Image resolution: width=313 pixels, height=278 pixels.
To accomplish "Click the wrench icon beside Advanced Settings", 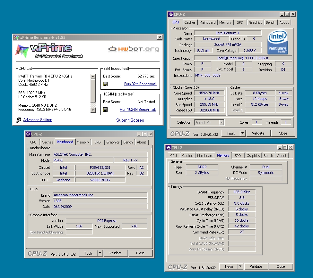I will [x=18, y=120].
